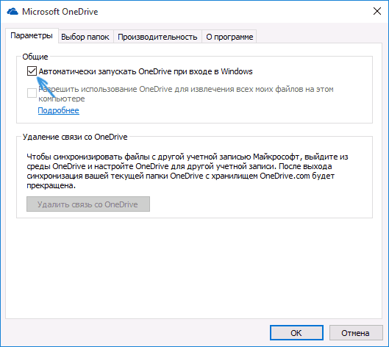
Task: Toggle the Разрешить использование OneDrive checkbox
Action: [x=32, y=93]
